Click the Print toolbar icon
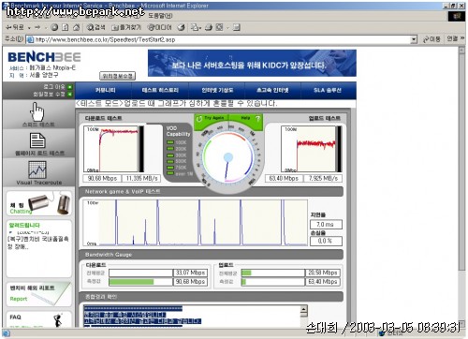The width and height of the screenshot is (468, 339). (209, 27)
